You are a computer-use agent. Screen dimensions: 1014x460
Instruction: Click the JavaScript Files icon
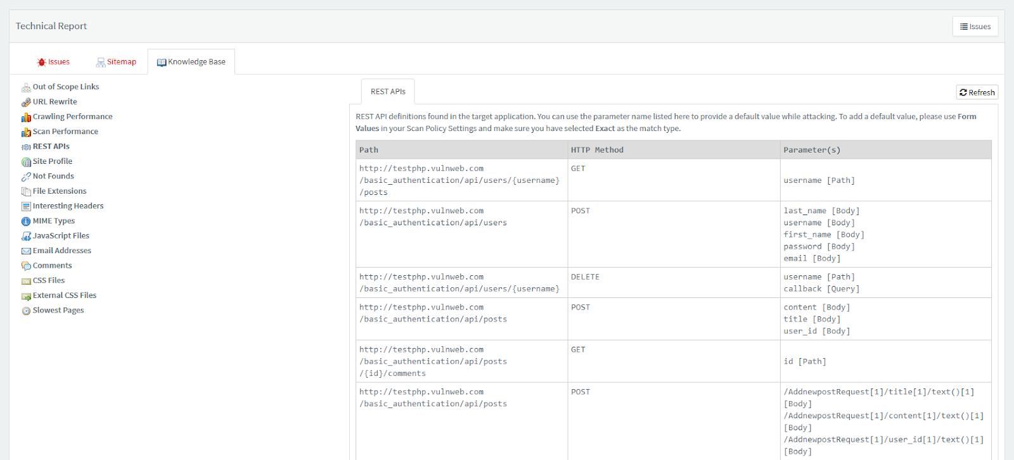tap(26, 236)
